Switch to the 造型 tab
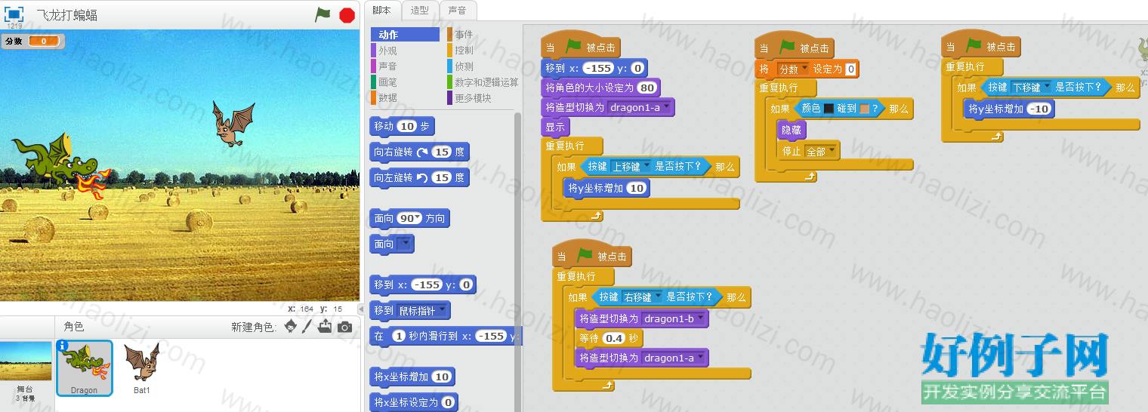Image resolution: width=1148 pixels, height=412 pixels. tap(419, 11)
